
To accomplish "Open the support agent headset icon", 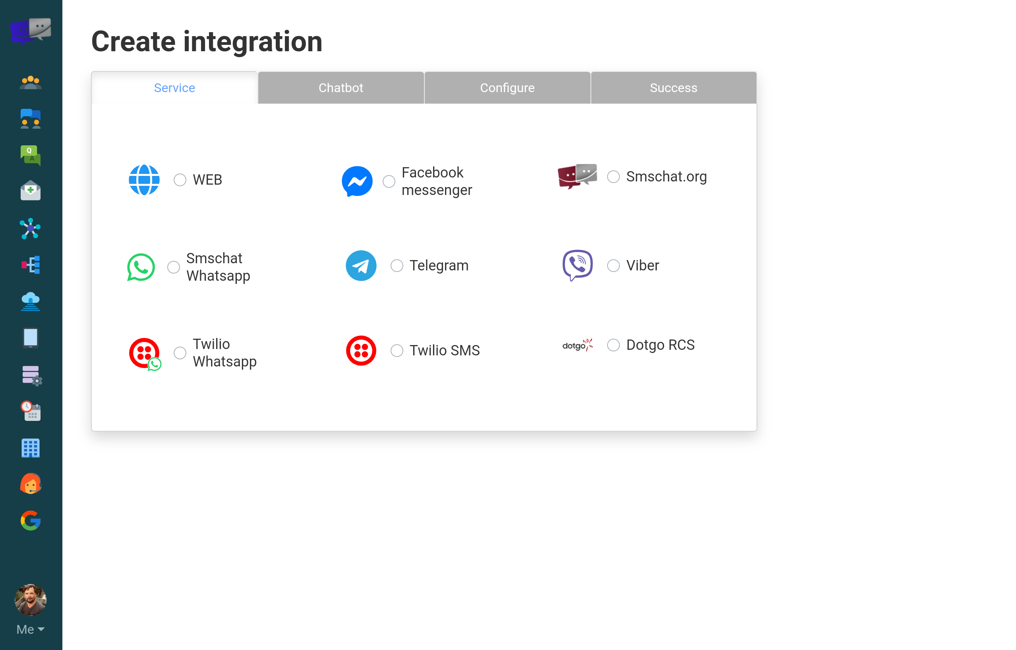I will click(x=31, y=484).
